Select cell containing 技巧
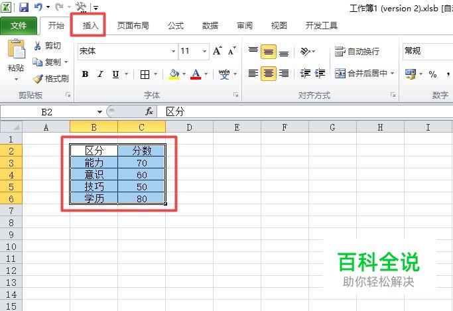This screenshot has height=311, width=453. coord(94,186)
